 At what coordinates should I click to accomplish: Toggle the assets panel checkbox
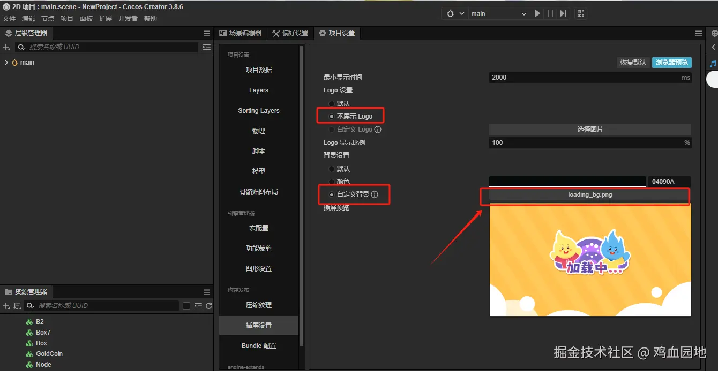point(186,306)
